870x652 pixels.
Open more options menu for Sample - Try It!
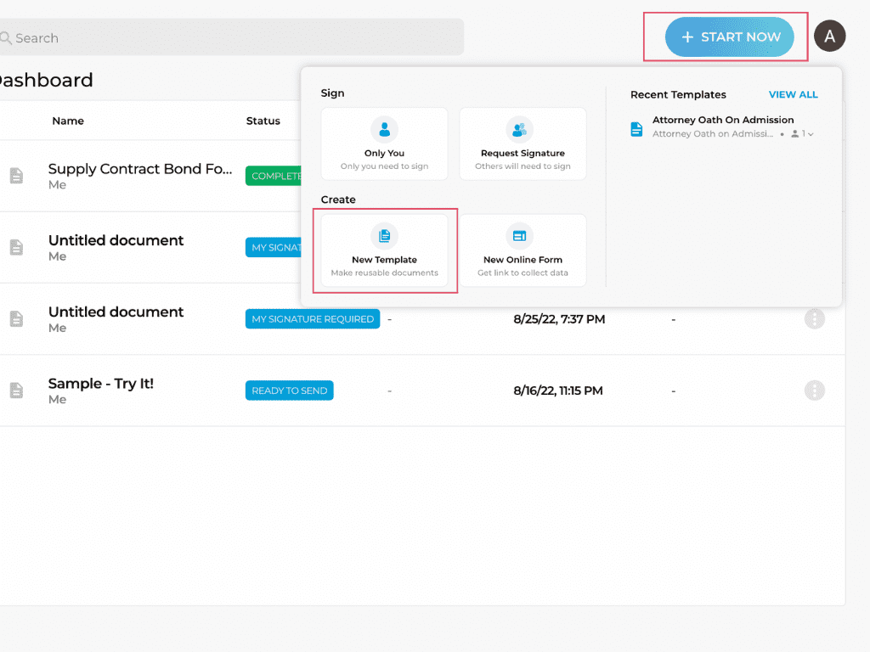[x=815, y=391]
